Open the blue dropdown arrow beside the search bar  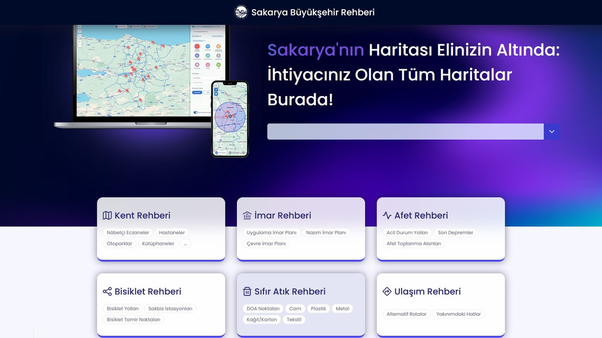551,131
